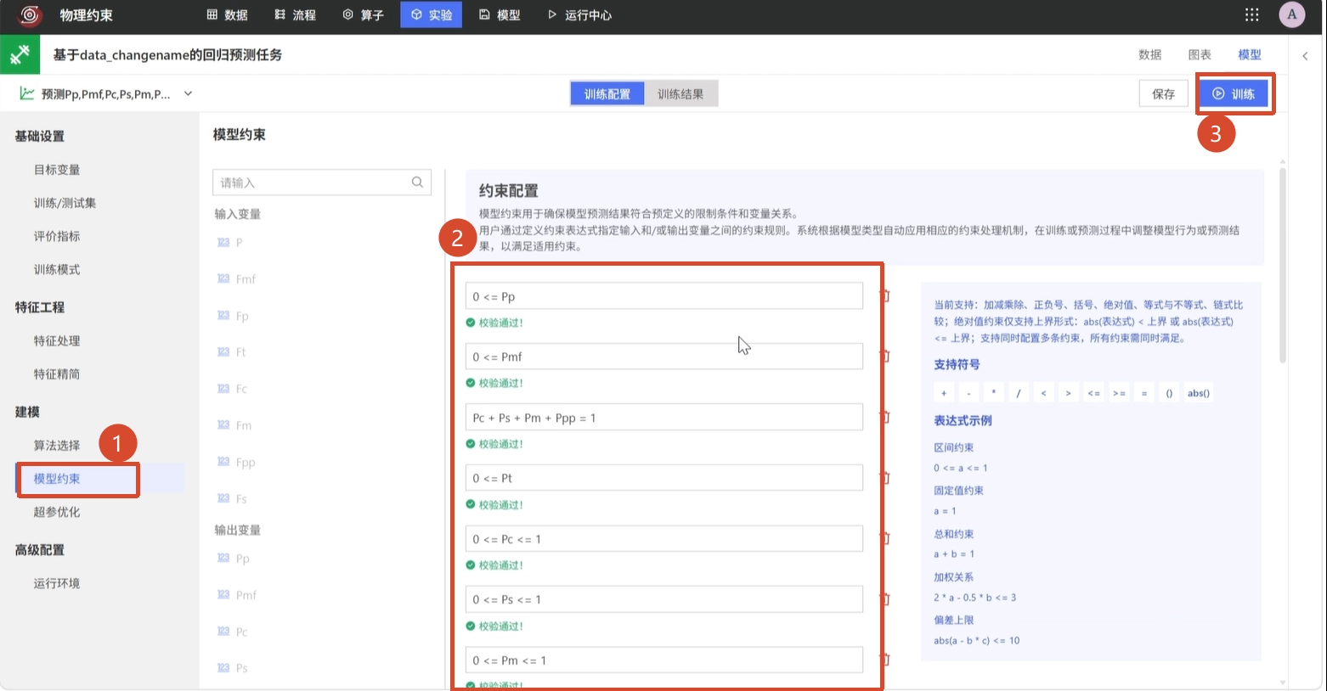Insert the / symbol button
This screenshot has width=1327, height=691.
tap(1019, 393)
